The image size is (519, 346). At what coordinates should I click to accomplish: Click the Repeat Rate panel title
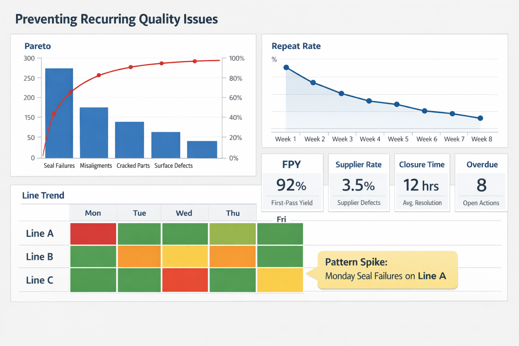[296, 46]
